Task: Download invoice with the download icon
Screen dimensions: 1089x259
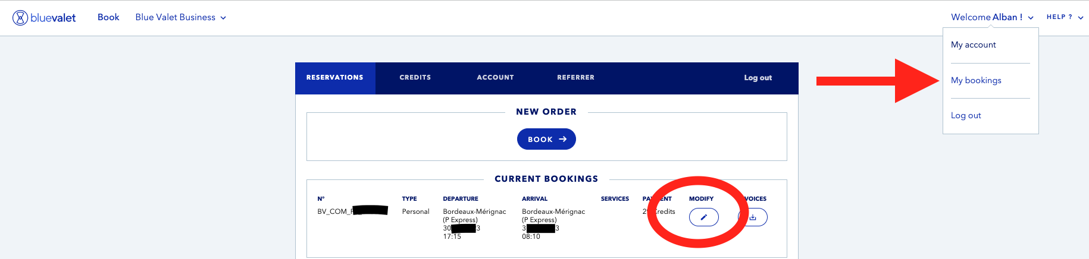Action: pyautogui.click(x=753, y=217)
